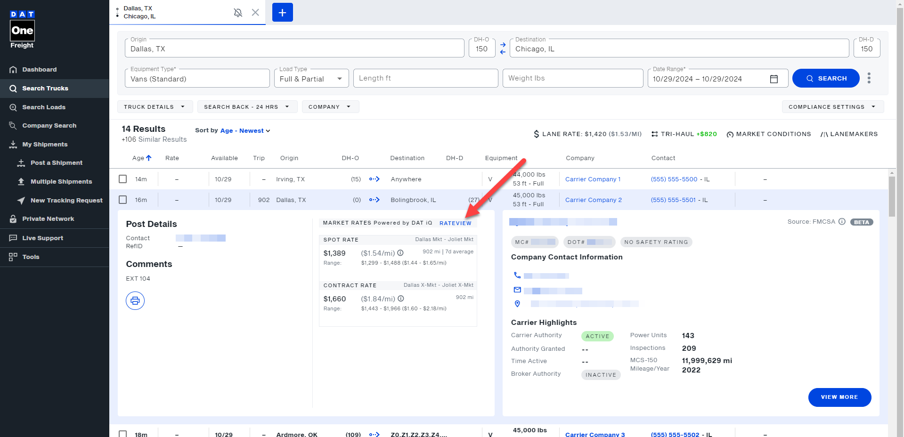The height and width of the screenshot is (437, 904).
Task: Click the Private Network lock icon
Action: pyautogui.click(x=13, y=219)
